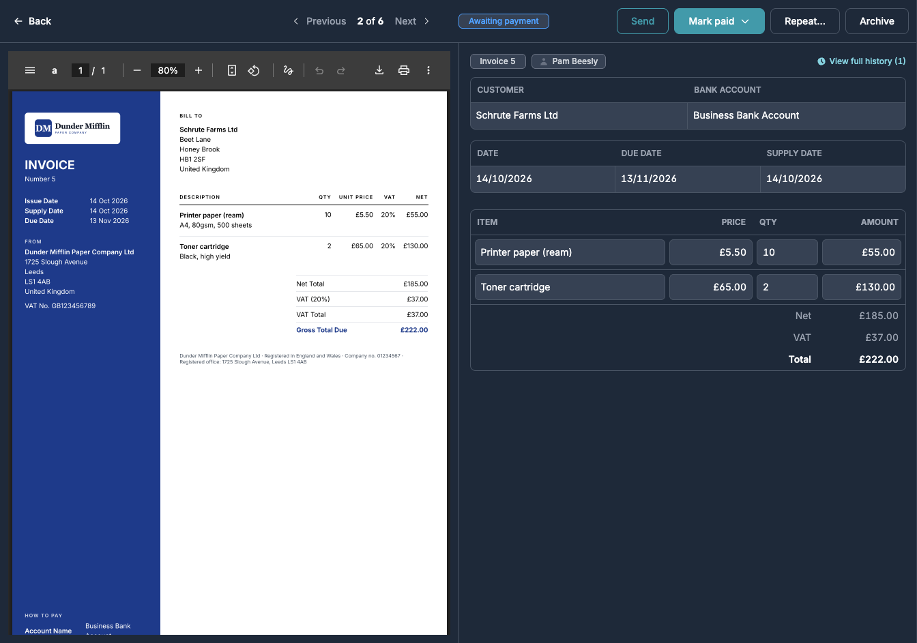Rotate the PDF with the rotate icon

[x=254, y=70]
